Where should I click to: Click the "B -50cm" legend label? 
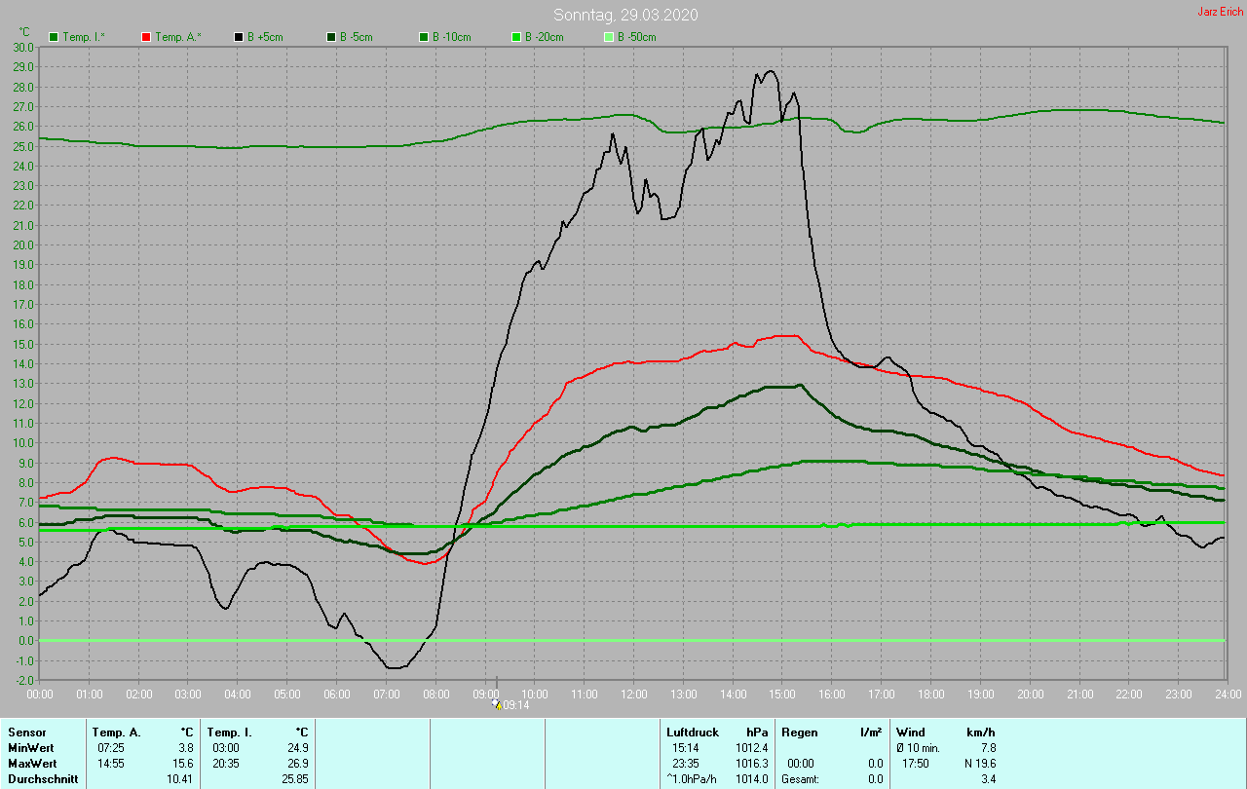click(x=637, y=37)
